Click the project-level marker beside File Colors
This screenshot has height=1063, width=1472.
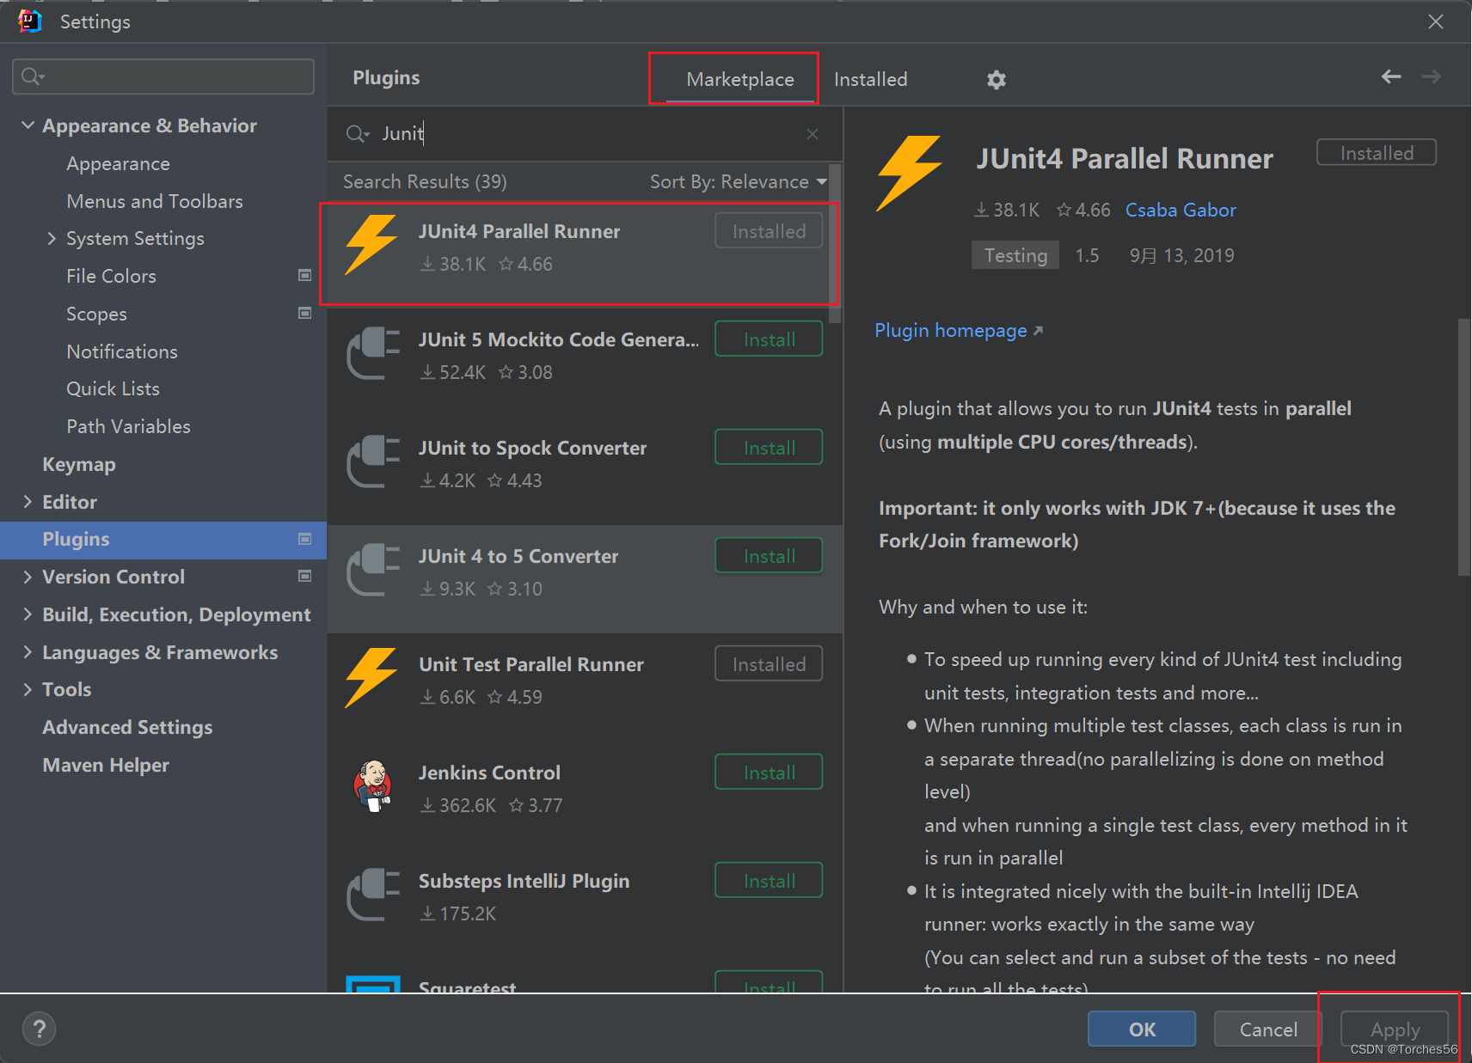point(304,276)
